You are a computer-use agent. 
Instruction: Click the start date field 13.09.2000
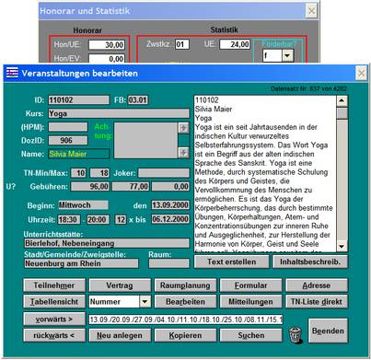(x=170, y=205)
